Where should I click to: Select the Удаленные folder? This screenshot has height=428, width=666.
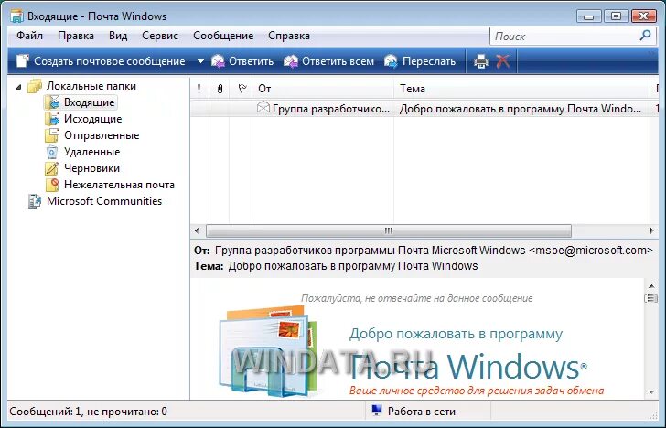point(91,152)
